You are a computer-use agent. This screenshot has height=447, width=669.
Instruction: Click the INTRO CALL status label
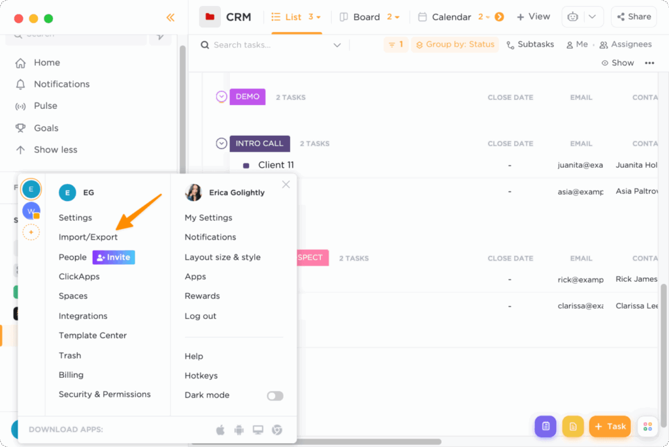click(x=260, y=144)
